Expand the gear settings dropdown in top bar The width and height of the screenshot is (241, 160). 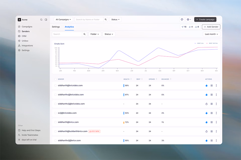[x=189, y=19]
